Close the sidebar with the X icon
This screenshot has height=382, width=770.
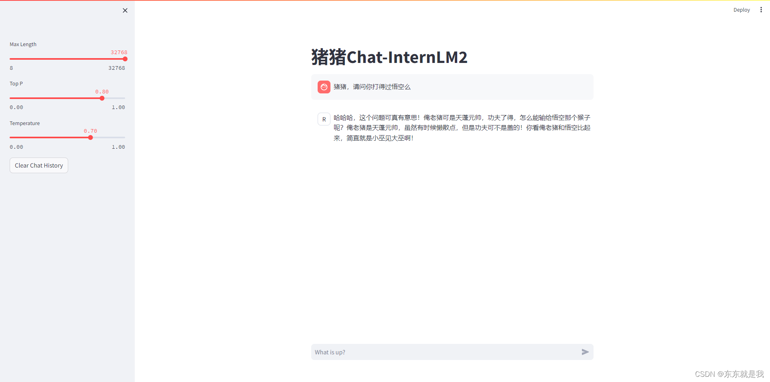[x=125, y=10]
